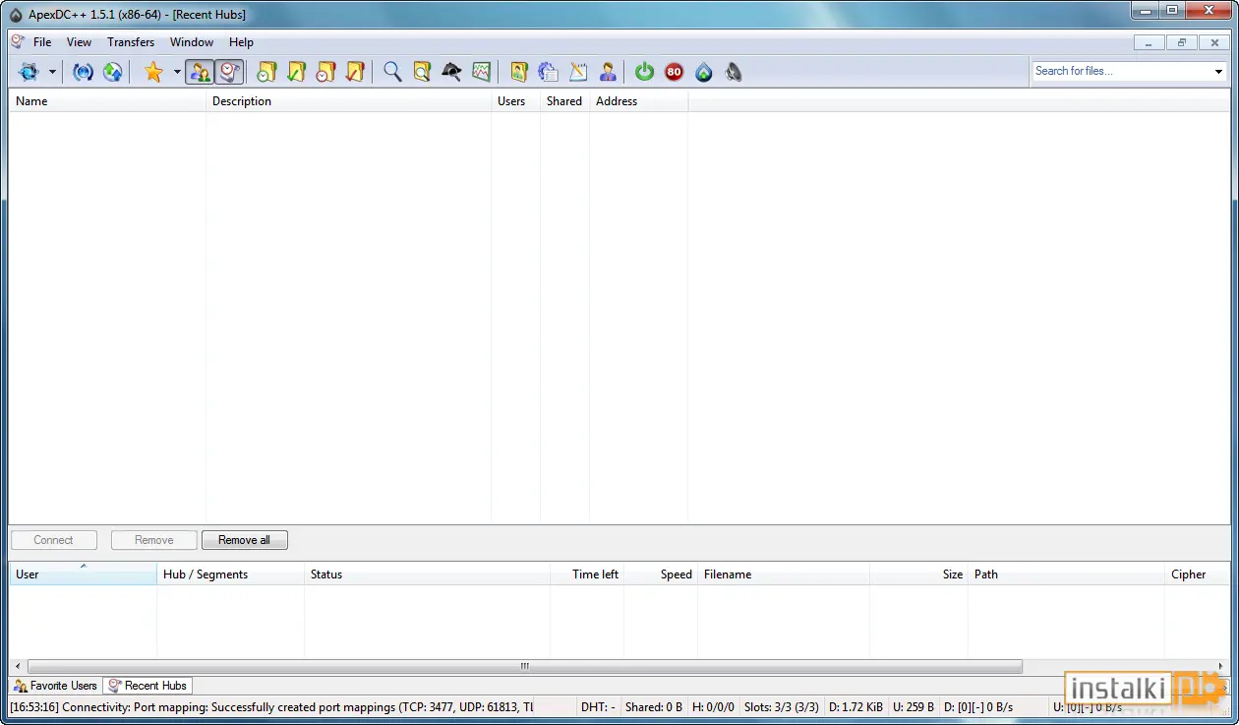Viewport: 1239px width, 725px height.
Task: Sort transfers by Hub / Segments column header
Action: pyautogui.click(x=231, y=574)
